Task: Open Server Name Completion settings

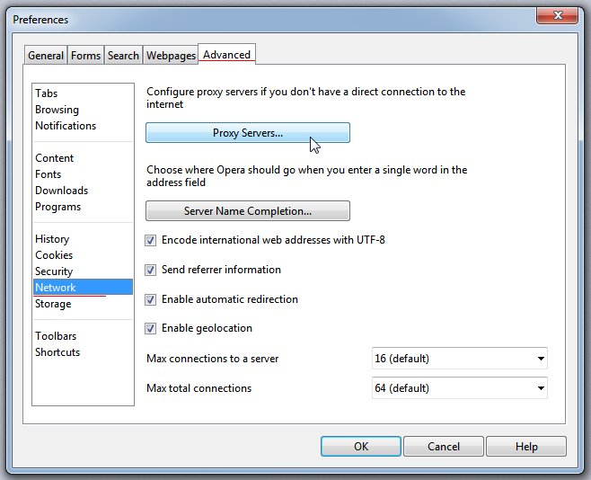Action: tap(248, 210)
